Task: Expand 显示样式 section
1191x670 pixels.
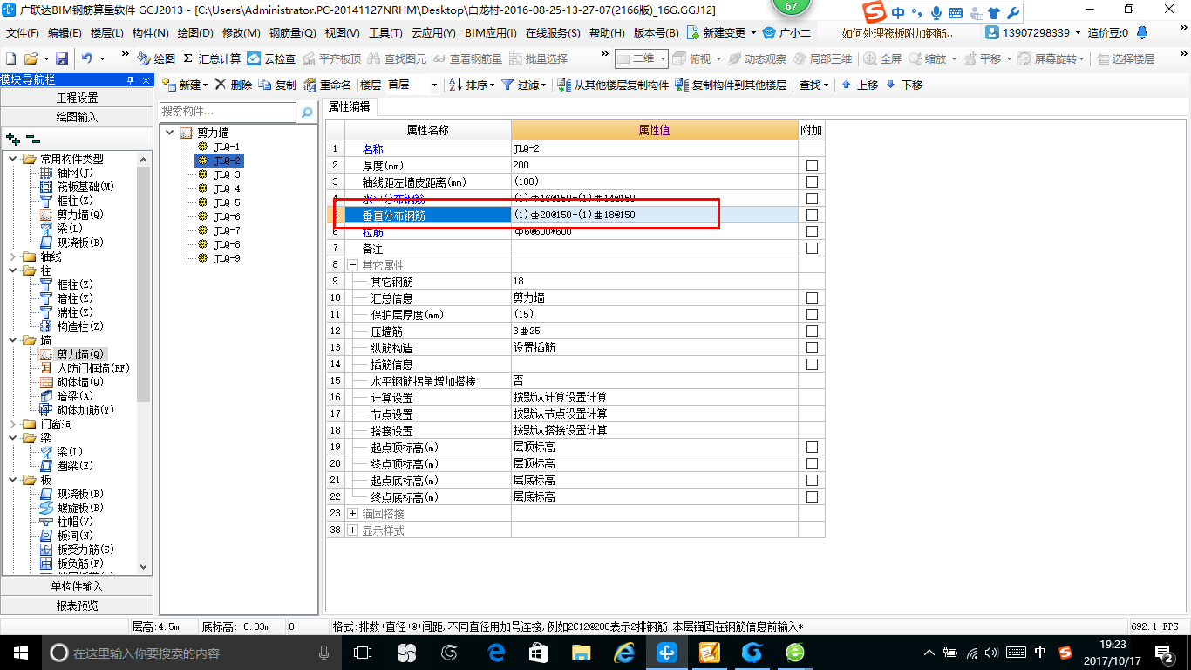Action: tap(353, 530)
